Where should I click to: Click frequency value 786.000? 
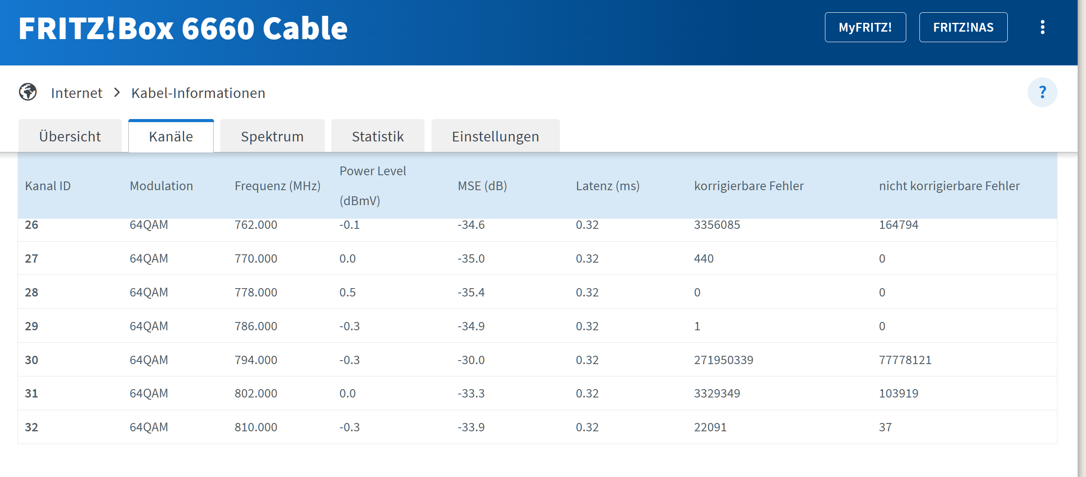click(256, 326)
